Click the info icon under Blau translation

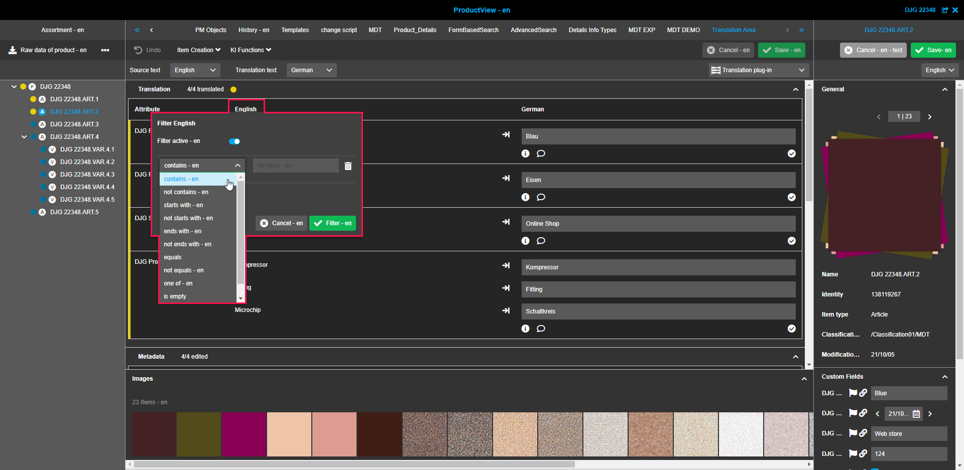525,153
